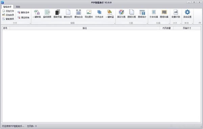This screenshot has width=203, height=129.
Task: Expand the 其他 group launcher arrow
Action: [193, 23]
